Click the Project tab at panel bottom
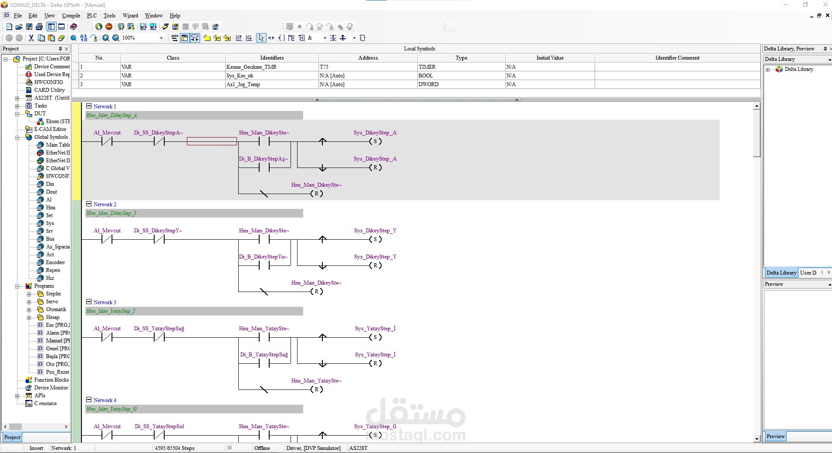Viewport: 832px width, 453px height. coord(12,437)
